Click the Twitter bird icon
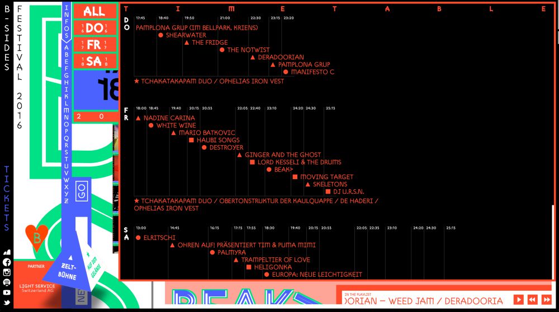 click(x=7, y=303)
